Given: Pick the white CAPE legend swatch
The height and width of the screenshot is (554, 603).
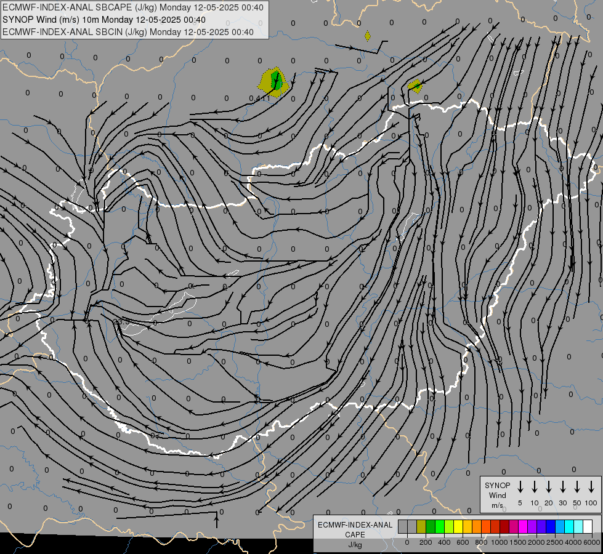Looking at the screenshot, I should click(587, 526).
